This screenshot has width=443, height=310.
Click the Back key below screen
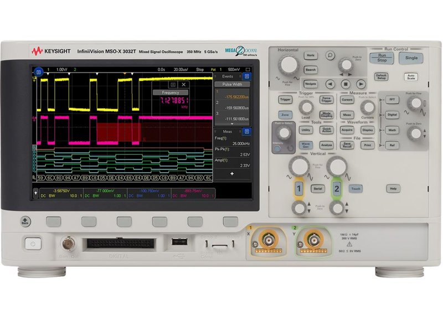pos(25,221)
